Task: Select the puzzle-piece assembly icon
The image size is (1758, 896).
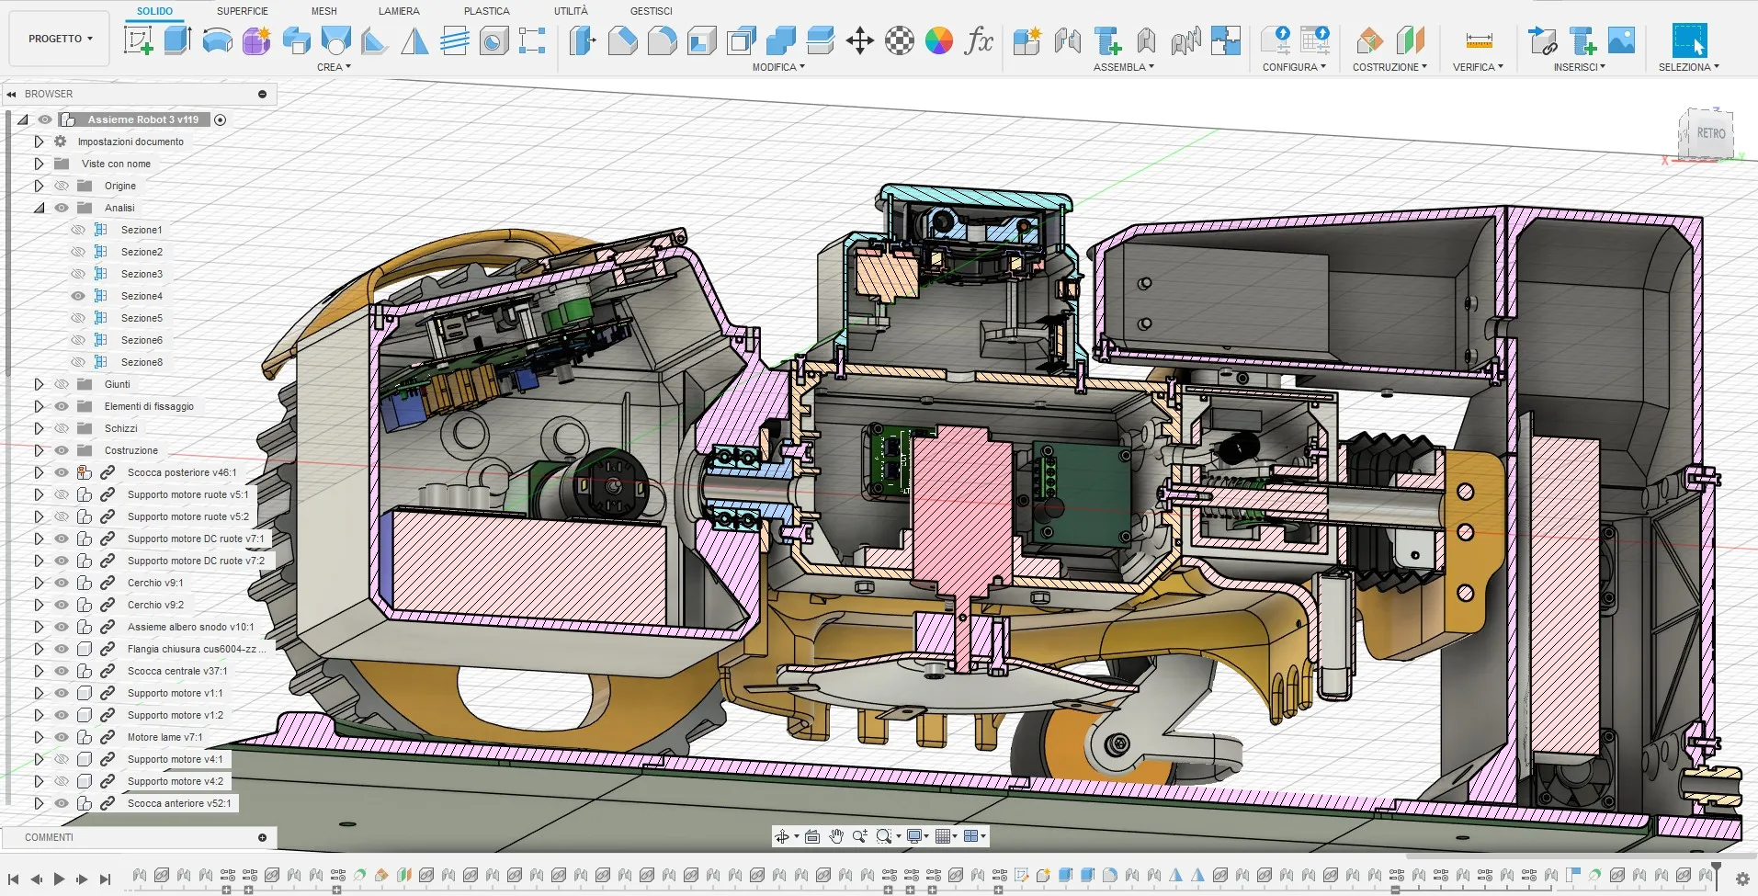Action: tap(1226, 40)
